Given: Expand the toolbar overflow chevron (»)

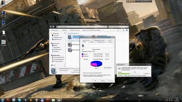Looking at the screenshot, I should click(103, 30).
